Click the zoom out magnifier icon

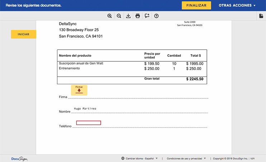(119, 16)
